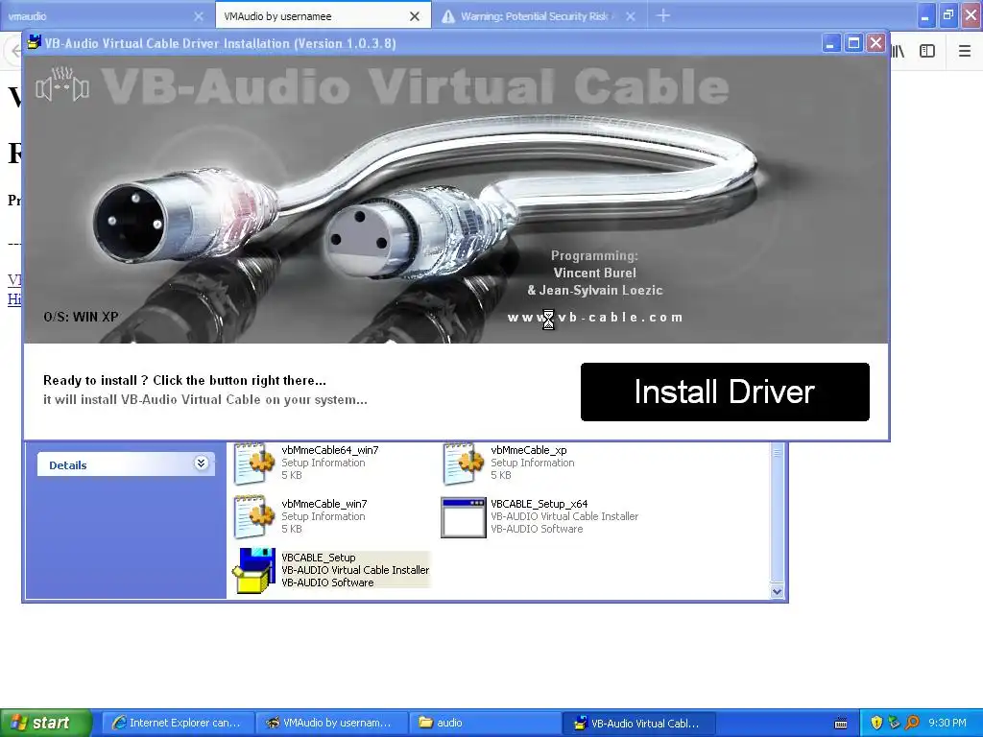
Task: Switch to the VMAudio by usernamee tab
Action: [323, 15]
